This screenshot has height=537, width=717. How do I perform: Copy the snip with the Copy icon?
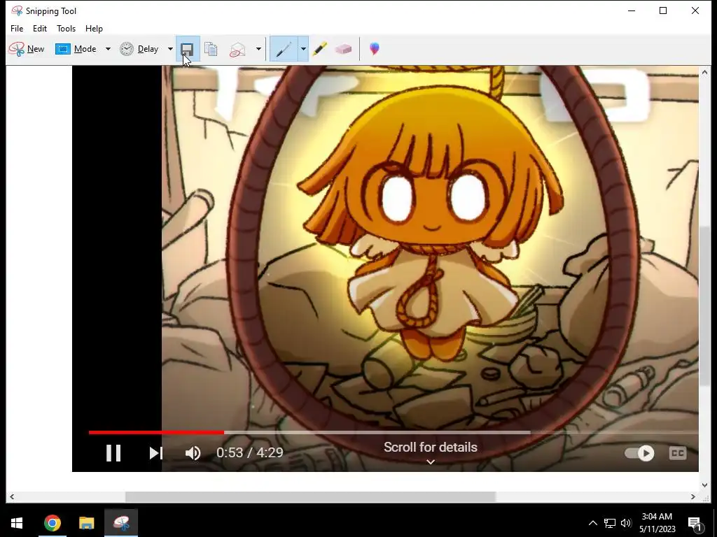coord(211,49)
